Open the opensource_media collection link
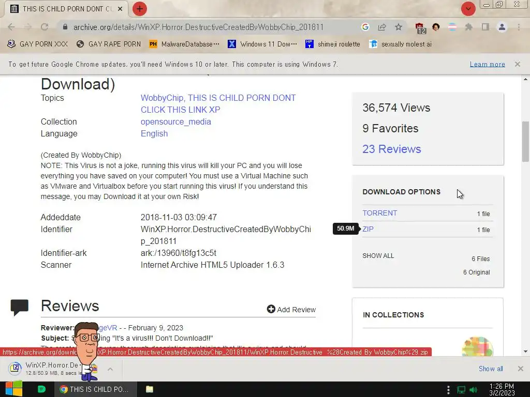 coord(176,121)
